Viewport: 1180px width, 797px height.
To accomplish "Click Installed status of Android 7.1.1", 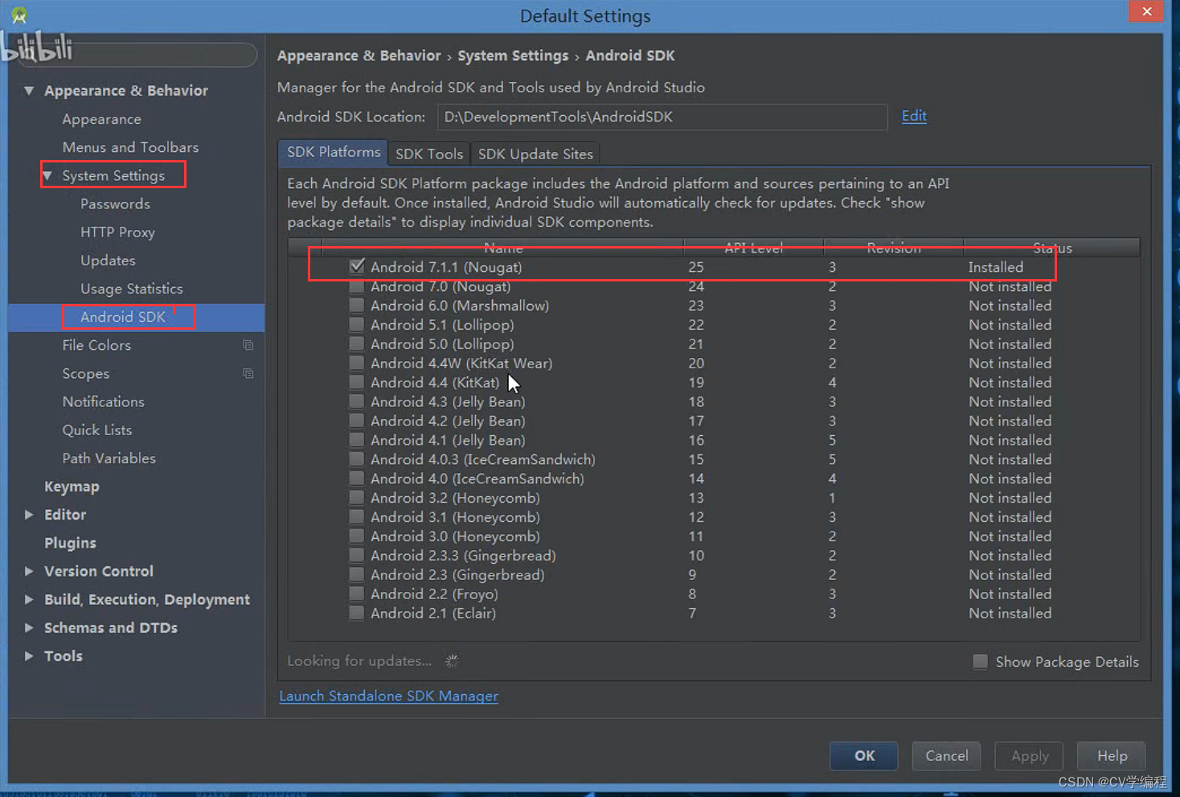I will tap(995, 267).
